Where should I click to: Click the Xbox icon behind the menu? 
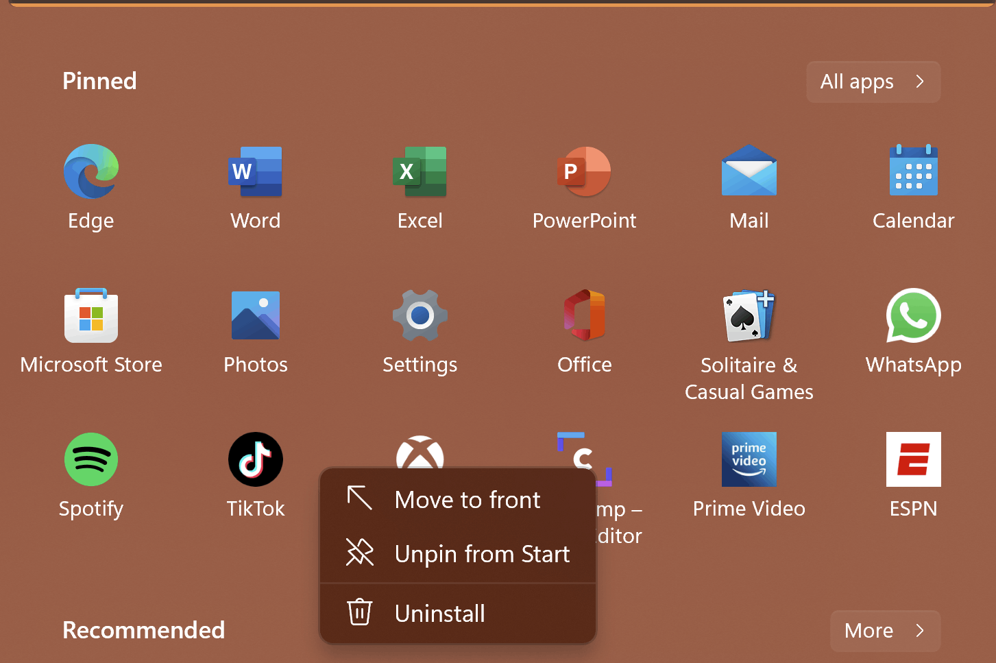(420, 452)
